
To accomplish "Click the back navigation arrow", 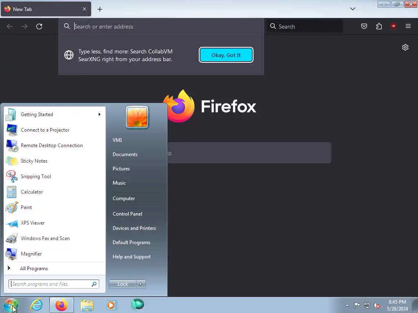I will pos(10,26).
